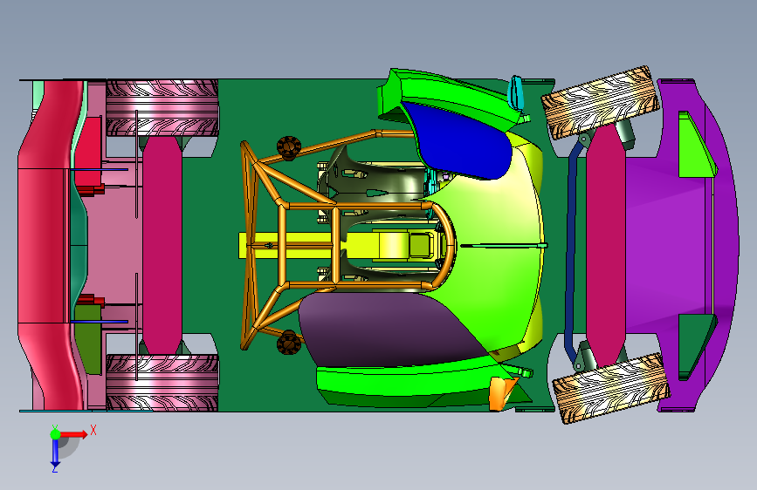Viewport: 757px width, 490px height.
Task: Select the upper brown round cap on cage
Action: click(289, 147)
